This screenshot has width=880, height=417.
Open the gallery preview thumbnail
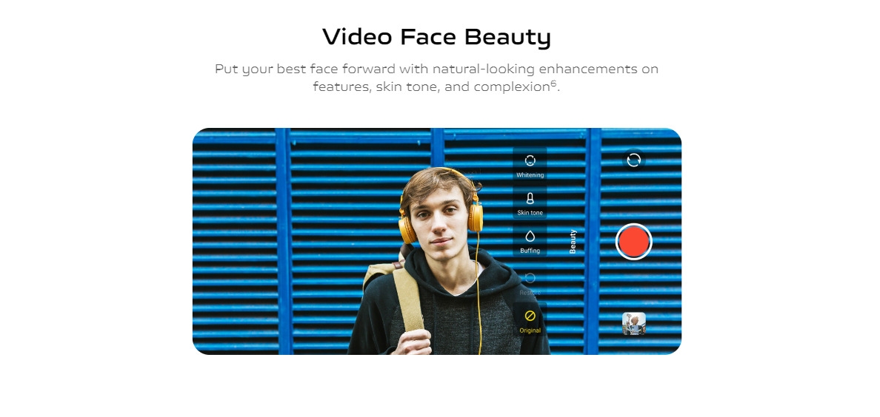(x=633, y=323)
